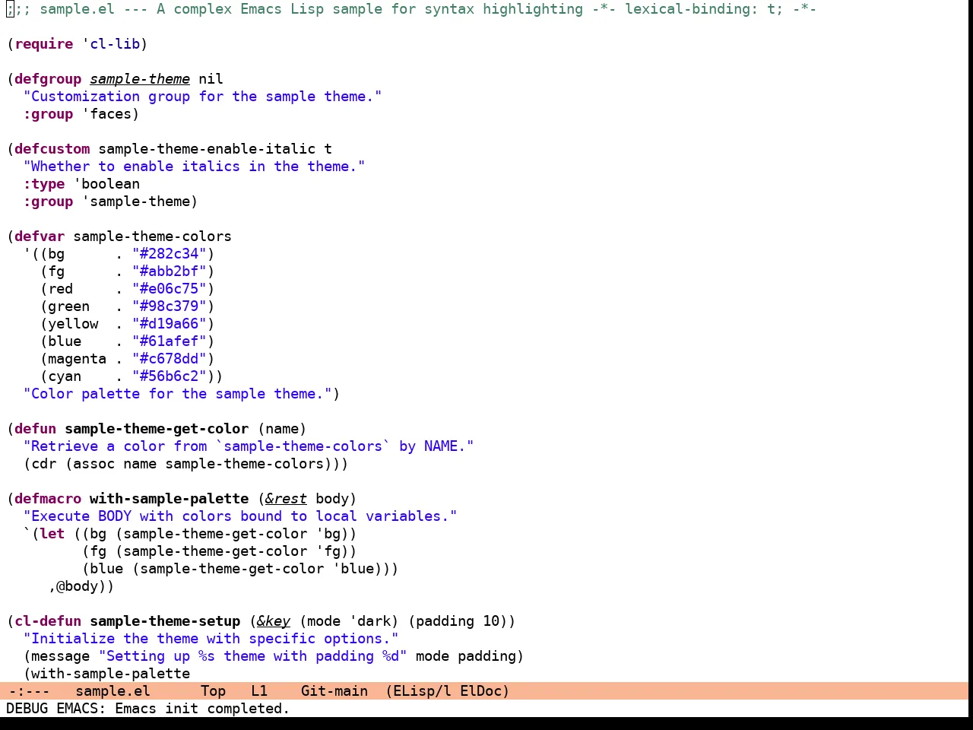
Task: Click 'message' function call
Action: pyautogui.click(x=60, y=656)
